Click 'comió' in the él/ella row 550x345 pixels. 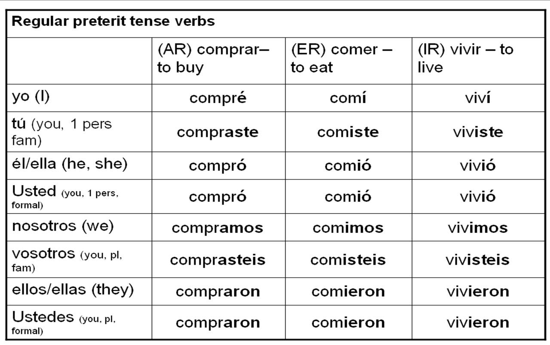coord(348,165)
